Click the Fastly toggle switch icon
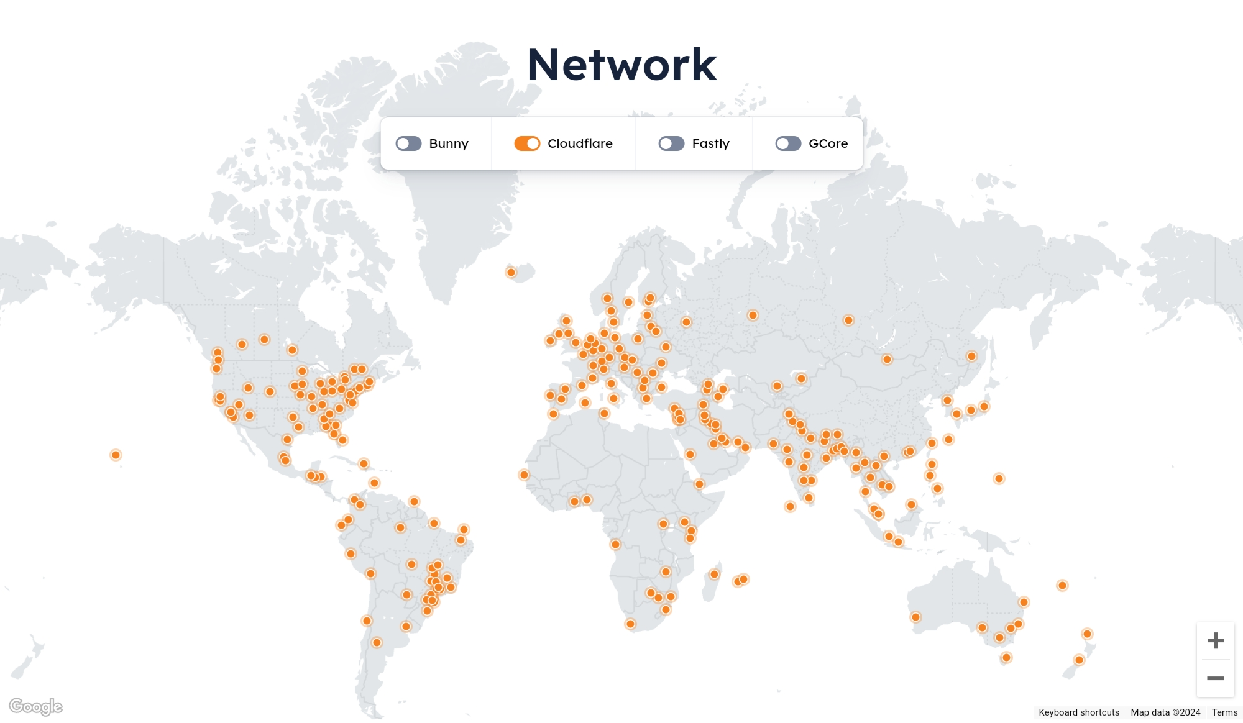Viewport: 1243px width, 723px height. tap(671, 143)
